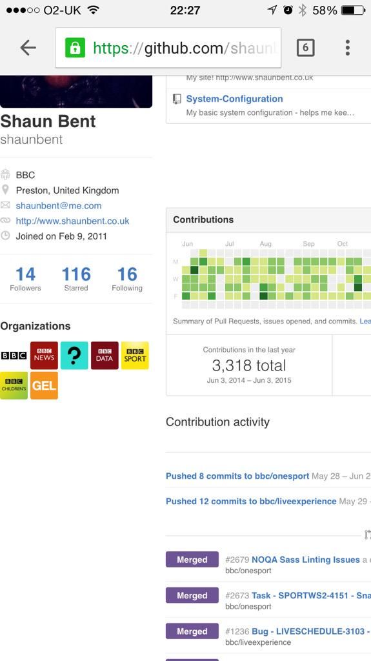Open the BBC Children's organization icon

click(14, 385)
